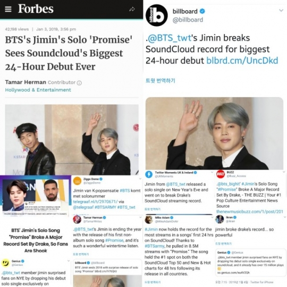The image size is (287, 287).
Task: Click the #Promise hashtag in Tamar Herman tweet
Action: point(114,240)
